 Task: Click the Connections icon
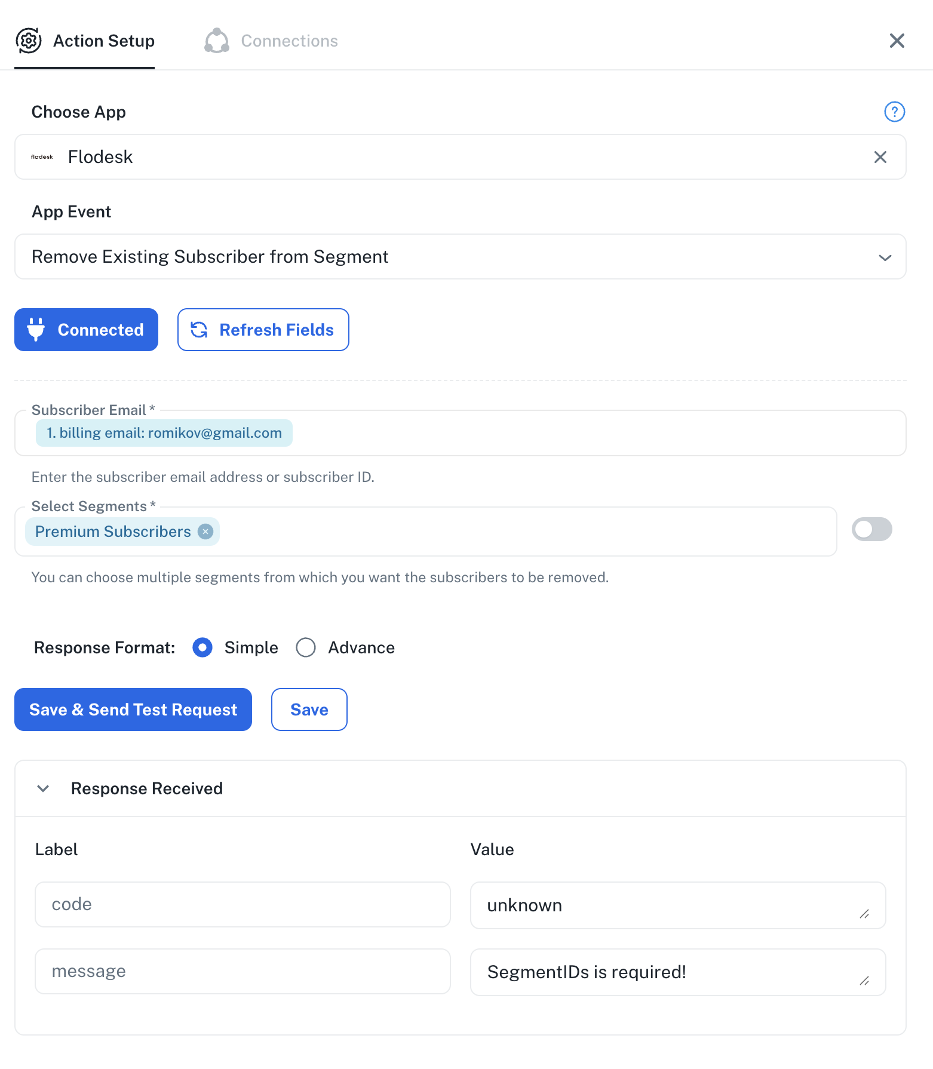point(217,41)
